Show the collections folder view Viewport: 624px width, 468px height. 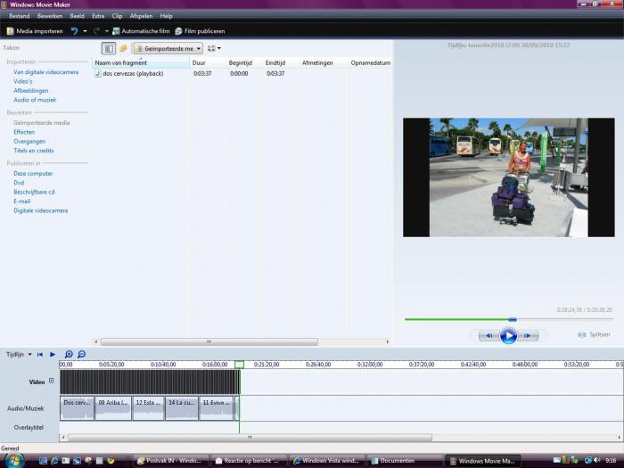(x=123, y=48)
